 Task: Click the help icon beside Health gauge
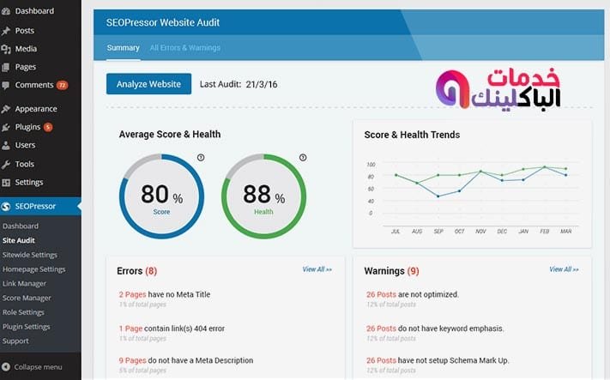coord(302,158)
